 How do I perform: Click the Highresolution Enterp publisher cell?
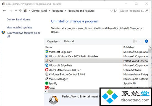(135, 75)
